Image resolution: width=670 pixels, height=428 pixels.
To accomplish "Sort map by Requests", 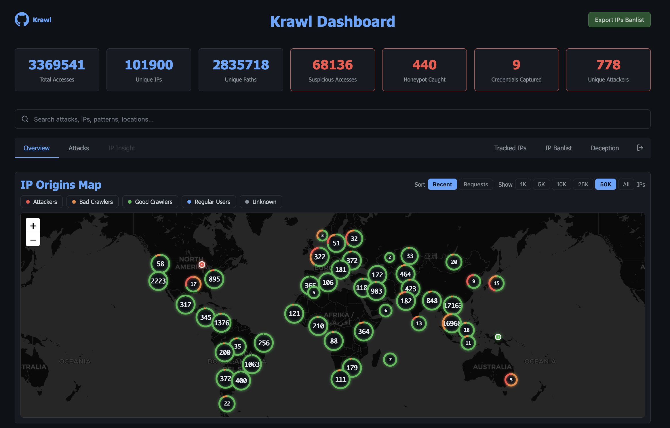I will click(x=476, y=184).
